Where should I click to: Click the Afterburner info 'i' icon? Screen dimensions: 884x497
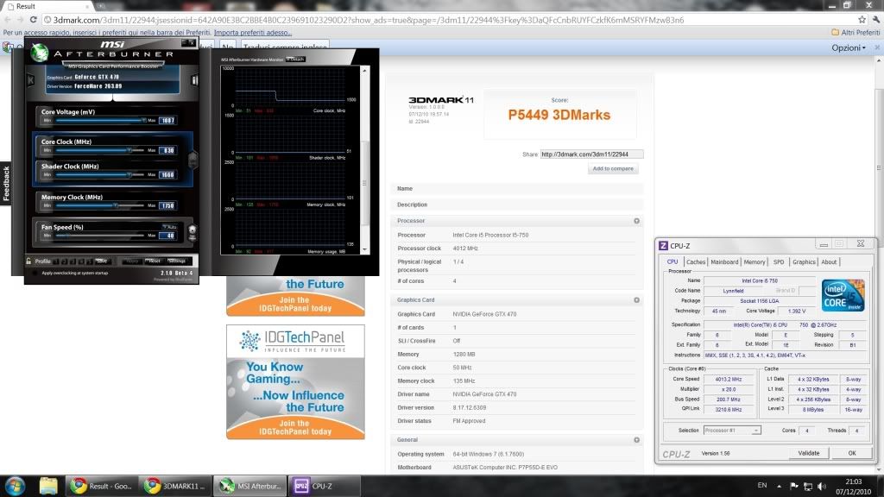tap(195, 80)
